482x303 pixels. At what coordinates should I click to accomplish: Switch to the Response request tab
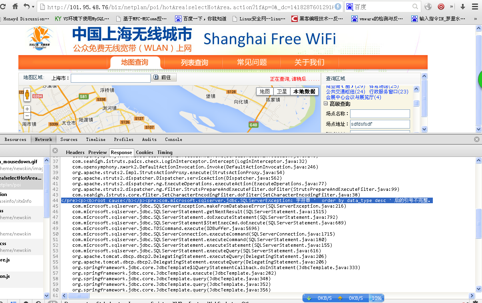pos(121,152)
